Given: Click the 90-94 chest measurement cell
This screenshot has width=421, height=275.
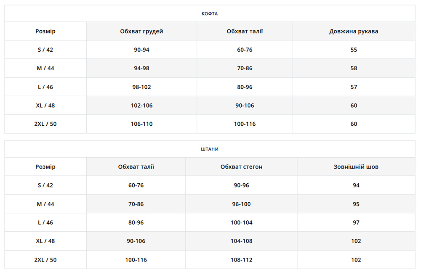Looking at the screenshot, I should (141, 50).
